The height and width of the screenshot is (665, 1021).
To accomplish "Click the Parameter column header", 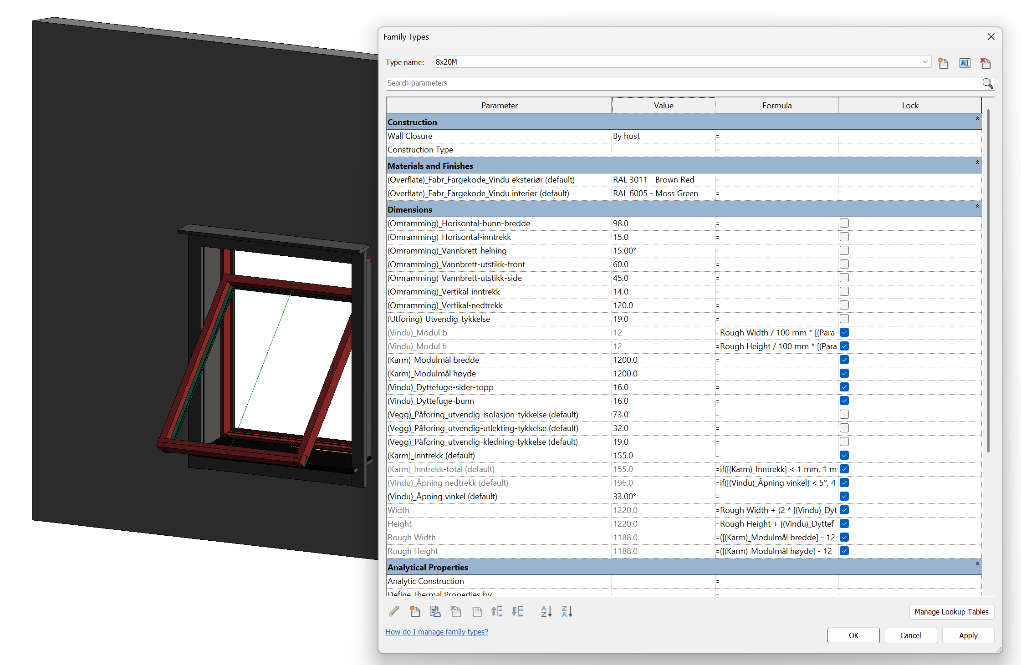I will coord(499,105).
